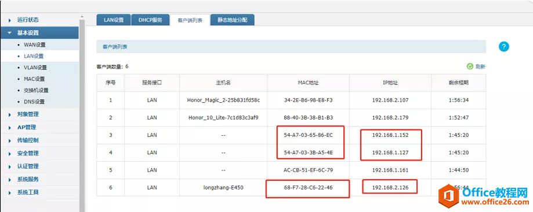
Task: Select hostname longzhang-E450
Action: coord(223,187)
